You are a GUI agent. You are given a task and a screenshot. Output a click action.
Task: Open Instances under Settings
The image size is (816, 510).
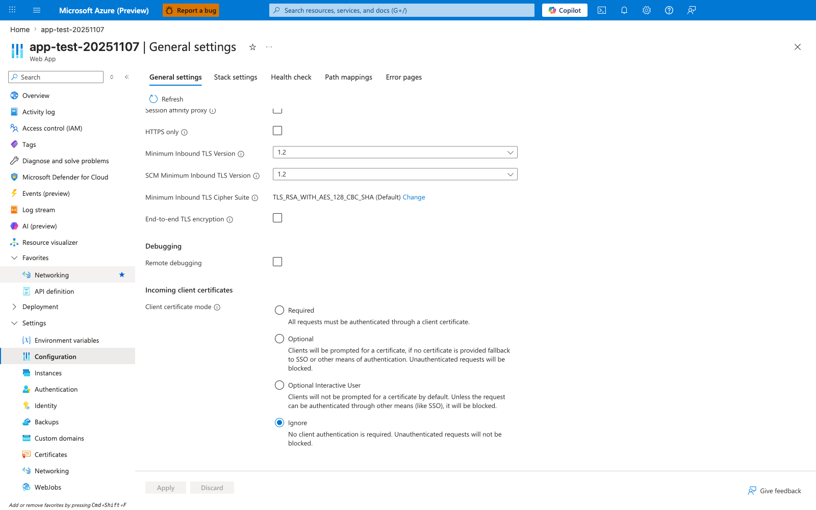pyautogui.click(x=48, y=373)
